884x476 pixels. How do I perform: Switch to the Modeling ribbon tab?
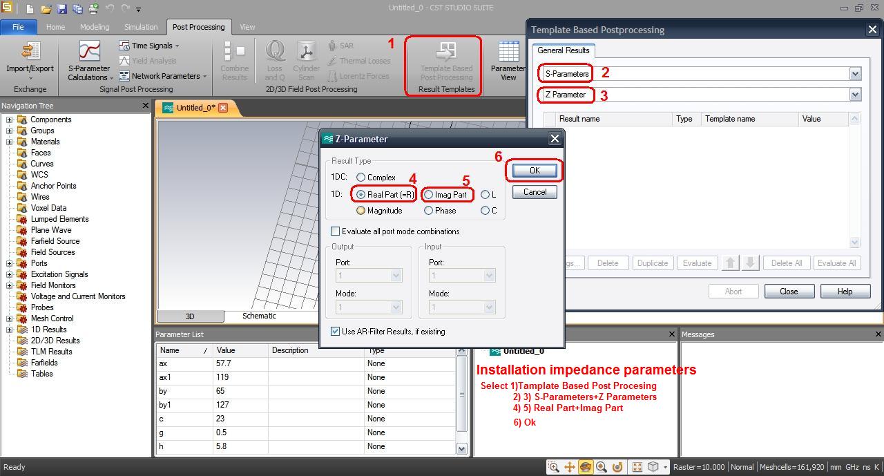point(95,27)
